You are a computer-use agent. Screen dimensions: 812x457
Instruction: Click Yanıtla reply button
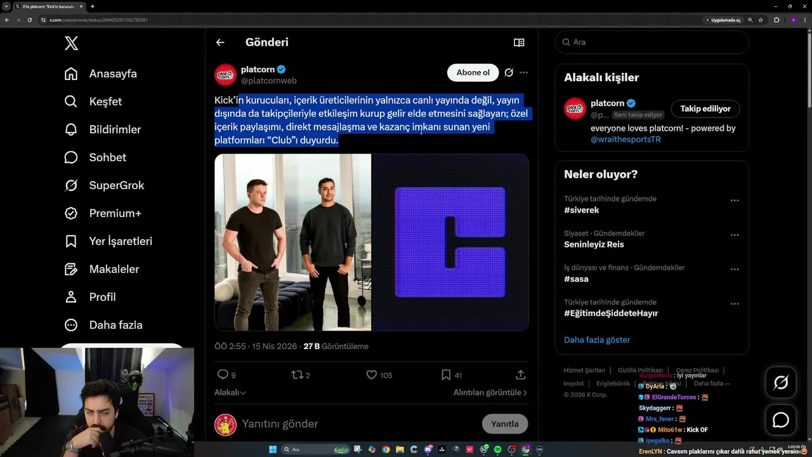point(505,424)
